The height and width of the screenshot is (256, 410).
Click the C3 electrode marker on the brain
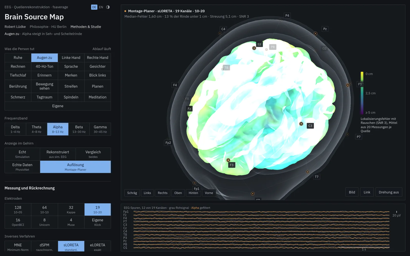point(301,124)
